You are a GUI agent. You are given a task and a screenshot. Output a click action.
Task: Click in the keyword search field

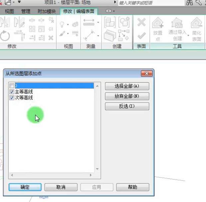pos(151,3)
